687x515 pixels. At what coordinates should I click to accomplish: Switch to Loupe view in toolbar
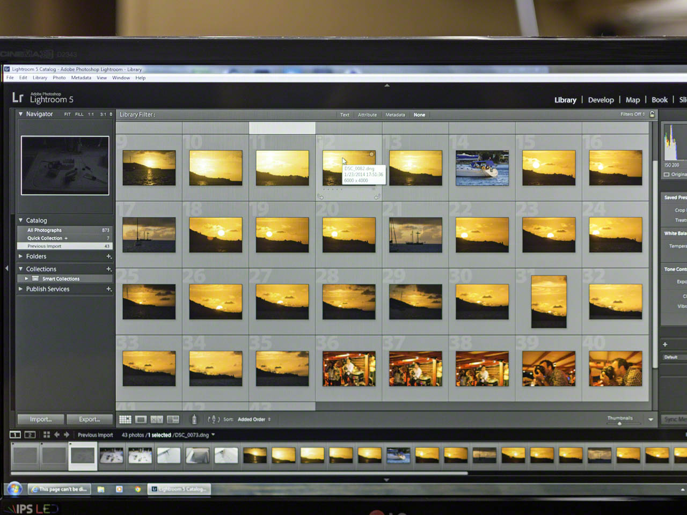pyautogui.click(x=141, y=420)
